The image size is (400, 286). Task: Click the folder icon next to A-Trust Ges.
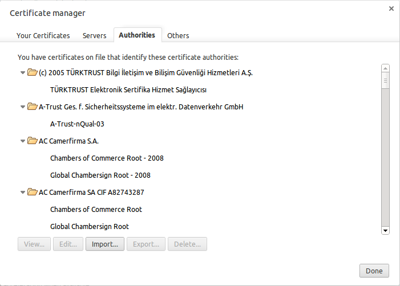[33, 107]
